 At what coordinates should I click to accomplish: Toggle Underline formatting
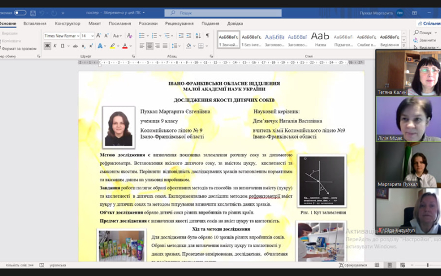click(62, 46)
